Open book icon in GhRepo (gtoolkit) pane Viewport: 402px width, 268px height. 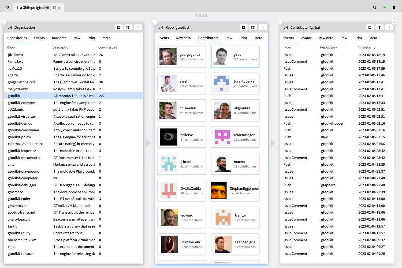point(253,27)
